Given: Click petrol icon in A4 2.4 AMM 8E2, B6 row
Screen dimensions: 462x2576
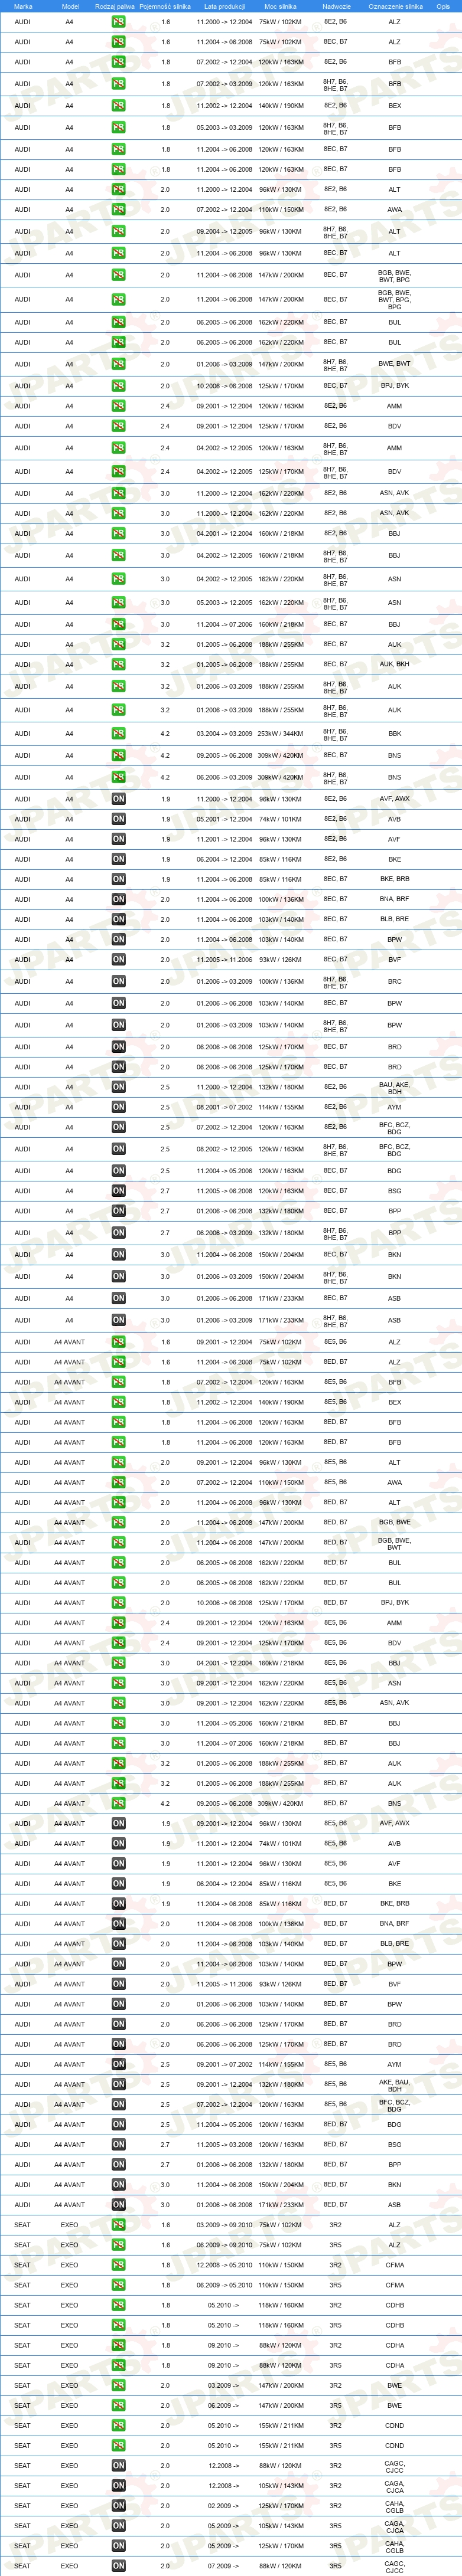Looking at the screenshot, I should tap(118, 406).
